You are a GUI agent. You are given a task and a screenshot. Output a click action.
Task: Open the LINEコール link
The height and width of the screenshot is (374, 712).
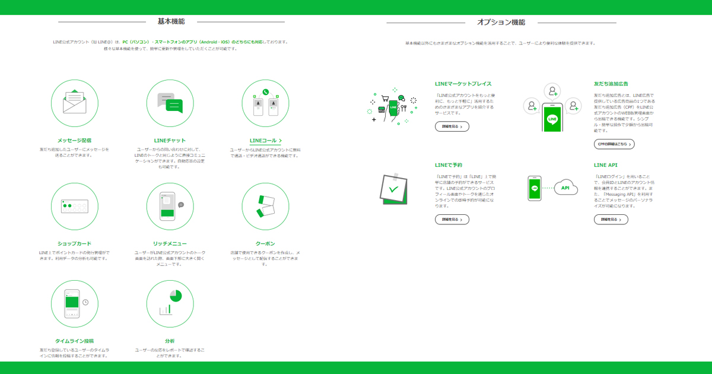(266, 141)
